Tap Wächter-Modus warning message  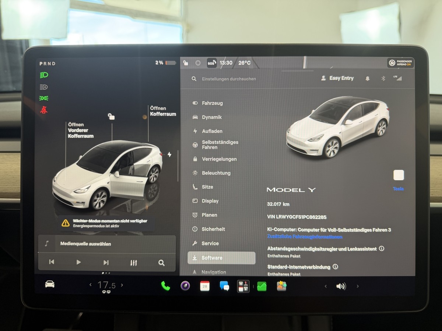pos(106,223)
